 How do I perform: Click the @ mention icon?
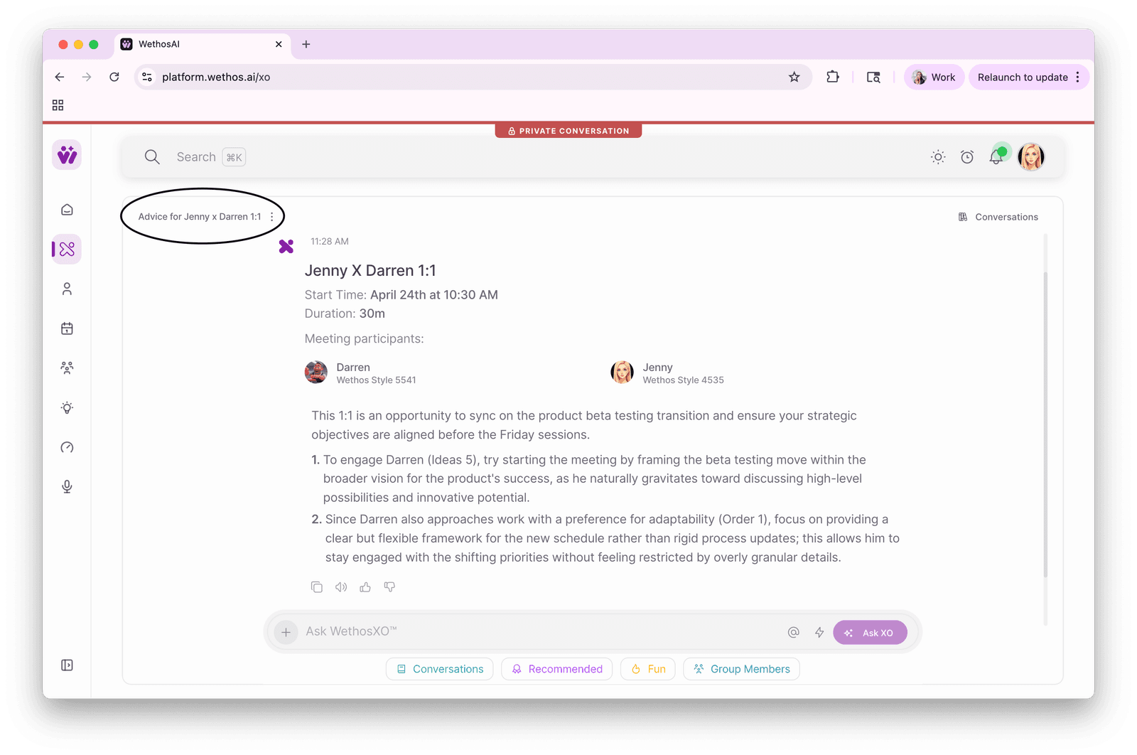click(794, 632)
